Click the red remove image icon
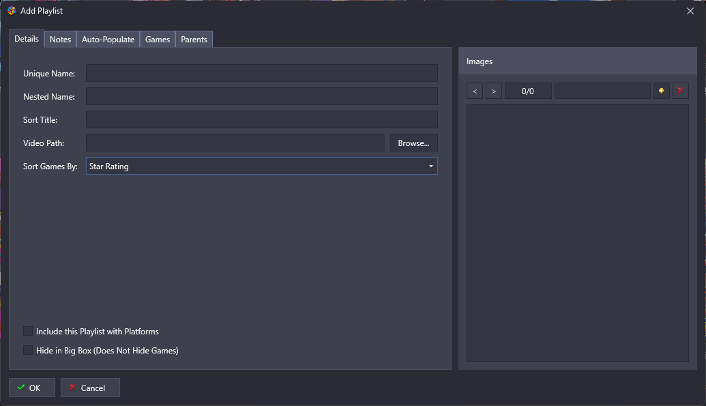The image size is (706, 406). point(680,91)
